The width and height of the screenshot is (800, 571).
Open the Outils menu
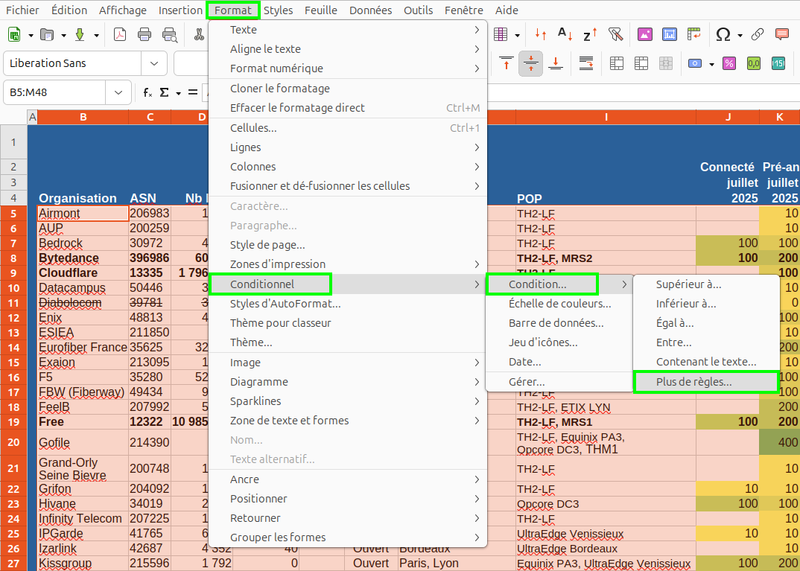419,10
